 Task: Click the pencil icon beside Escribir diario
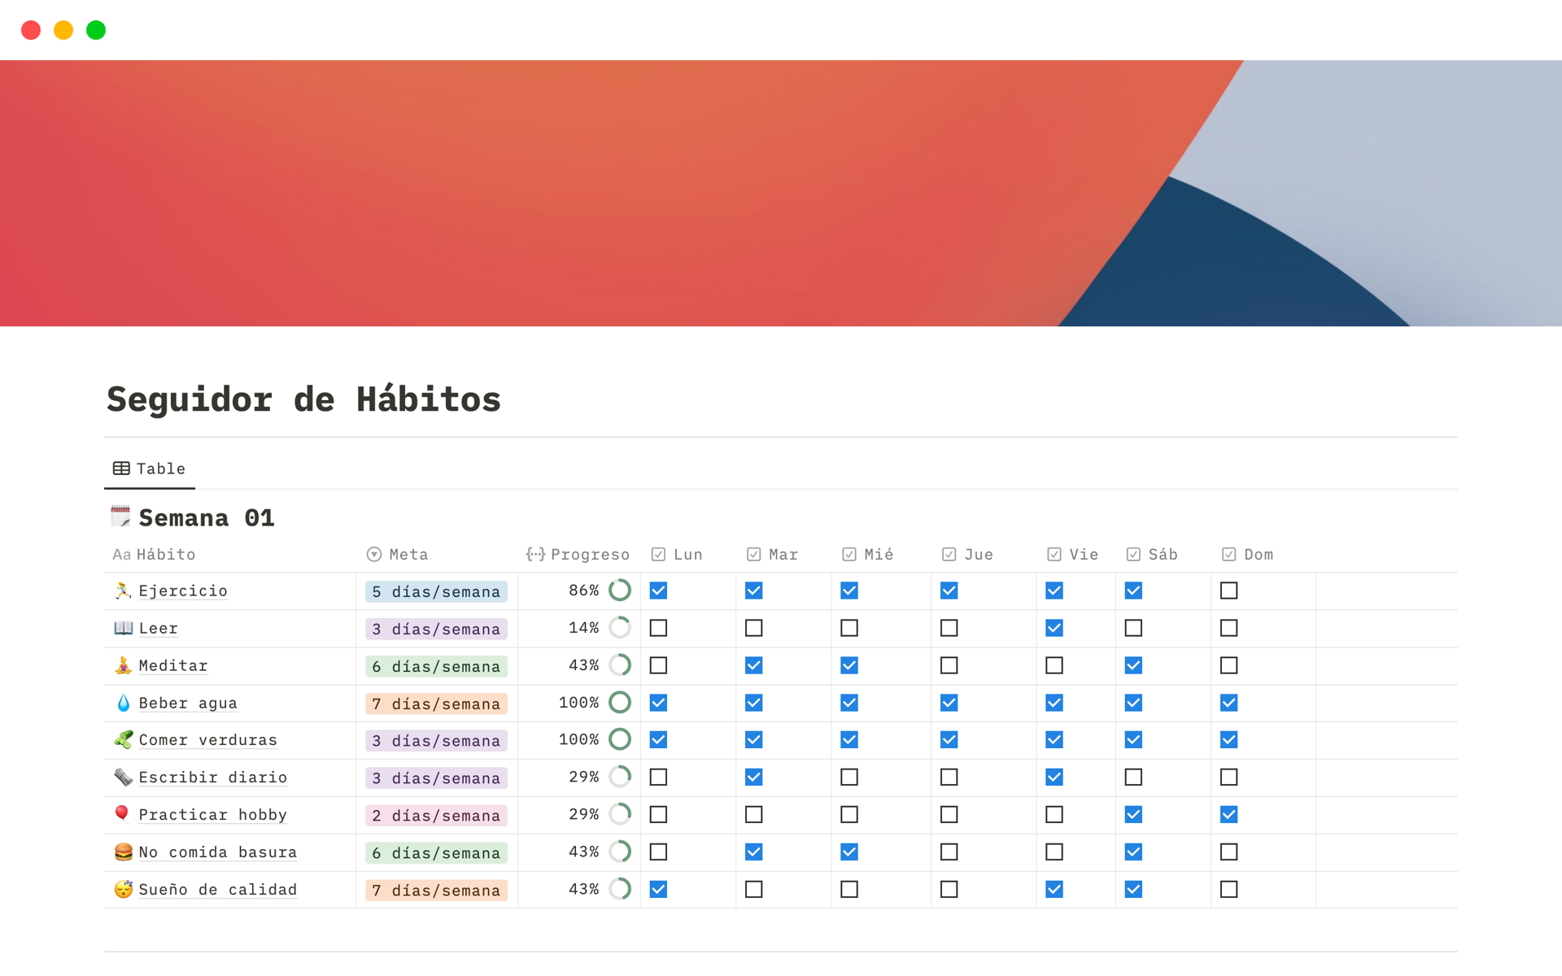coord(121,777)
